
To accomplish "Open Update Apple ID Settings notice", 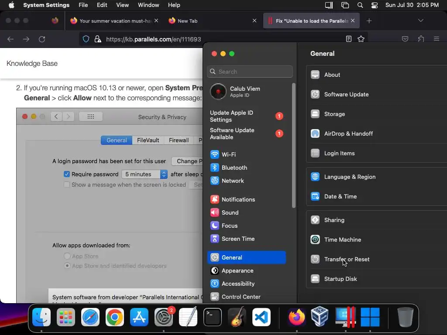I will pyautogui.click(x=247, y=116).
